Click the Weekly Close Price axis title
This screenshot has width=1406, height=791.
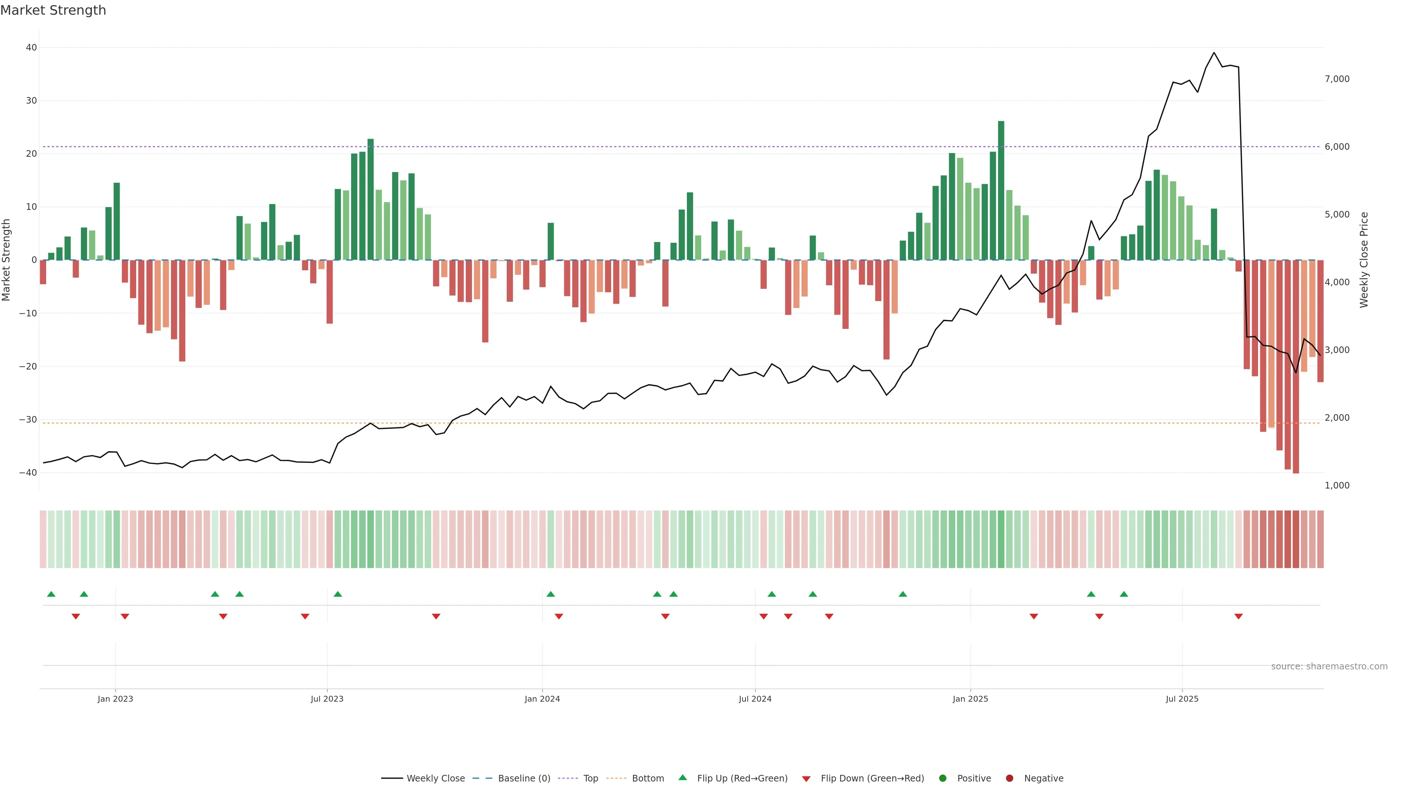click(x=1364, y=260)
